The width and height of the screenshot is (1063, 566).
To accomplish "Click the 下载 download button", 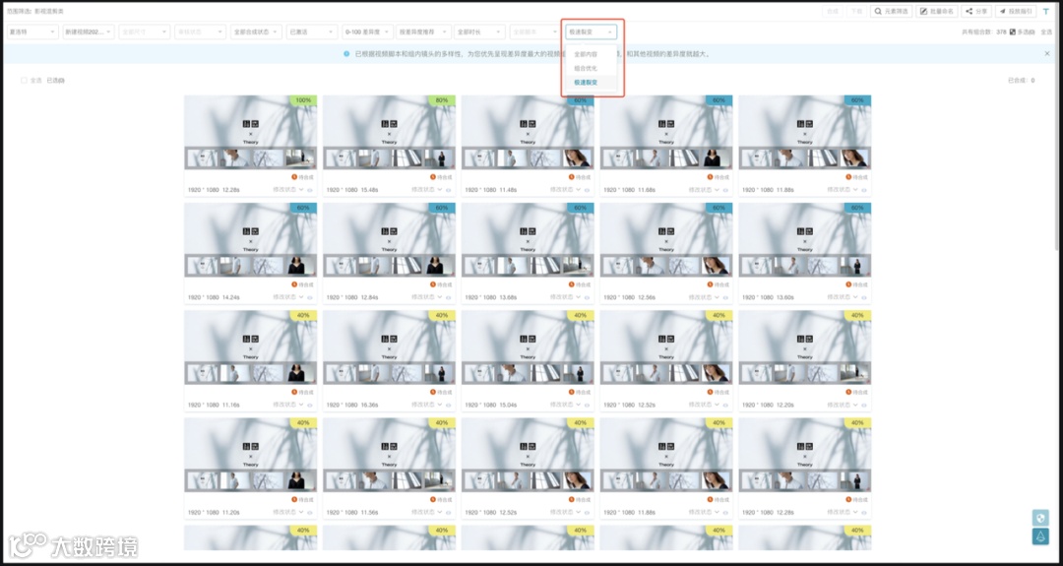I will coord(857,12).
